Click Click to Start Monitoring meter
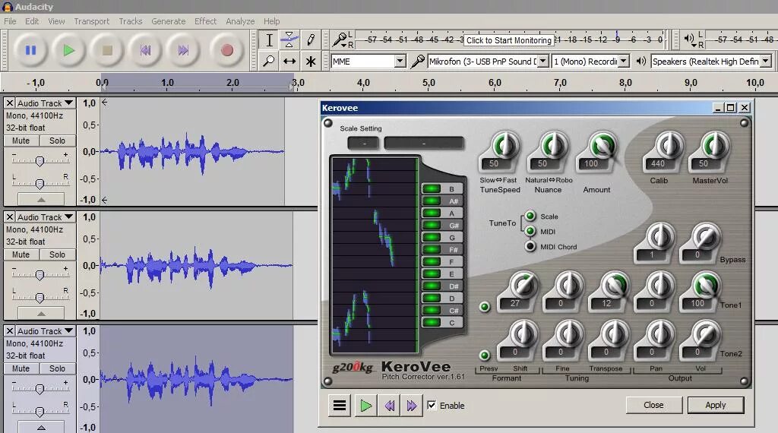778x433 pixels. (508, 40)
